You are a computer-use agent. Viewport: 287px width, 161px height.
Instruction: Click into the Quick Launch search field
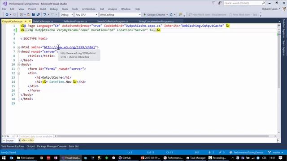243,3
